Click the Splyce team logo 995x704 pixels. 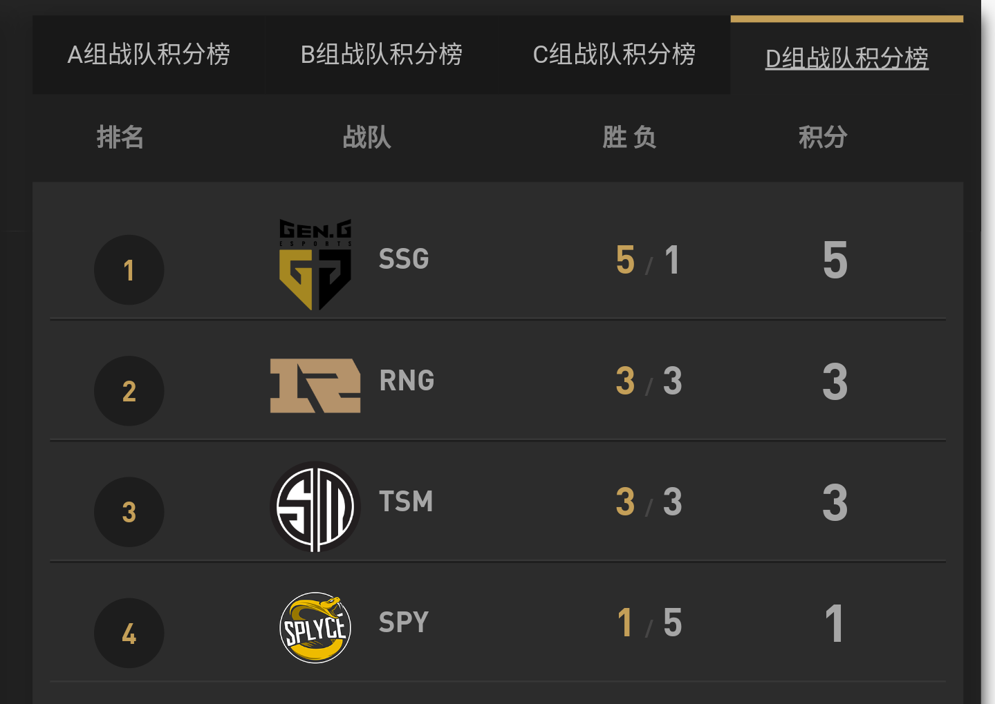315,627
